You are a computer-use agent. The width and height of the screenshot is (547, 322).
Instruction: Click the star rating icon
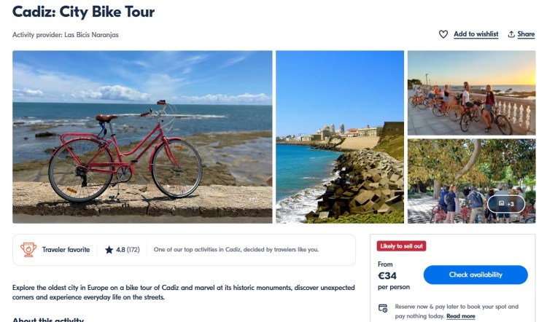[109, 250]
